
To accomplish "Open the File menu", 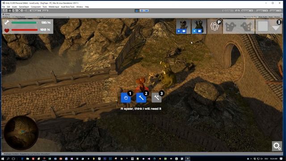I will tap(4, 7).
